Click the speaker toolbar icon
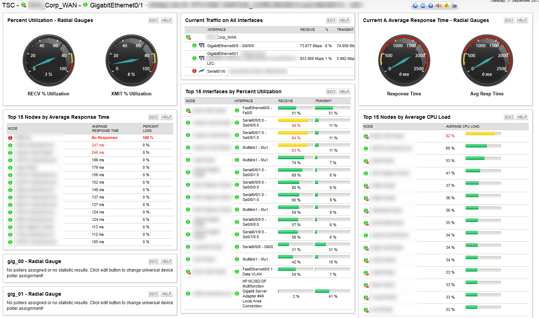539x318 pixels. 438,5
